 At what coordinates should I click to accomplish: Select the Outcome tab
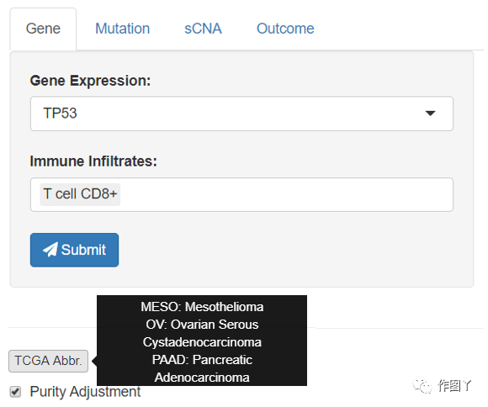(285, 29)
